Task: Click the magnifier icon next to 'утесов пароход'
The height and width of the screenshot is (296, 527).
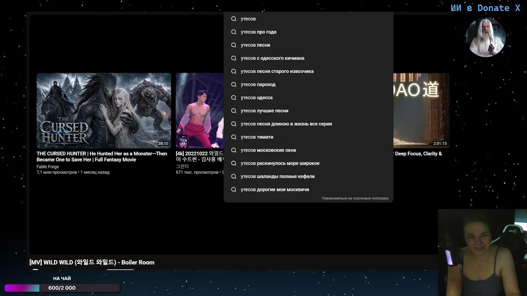Action: coord(234,85)
